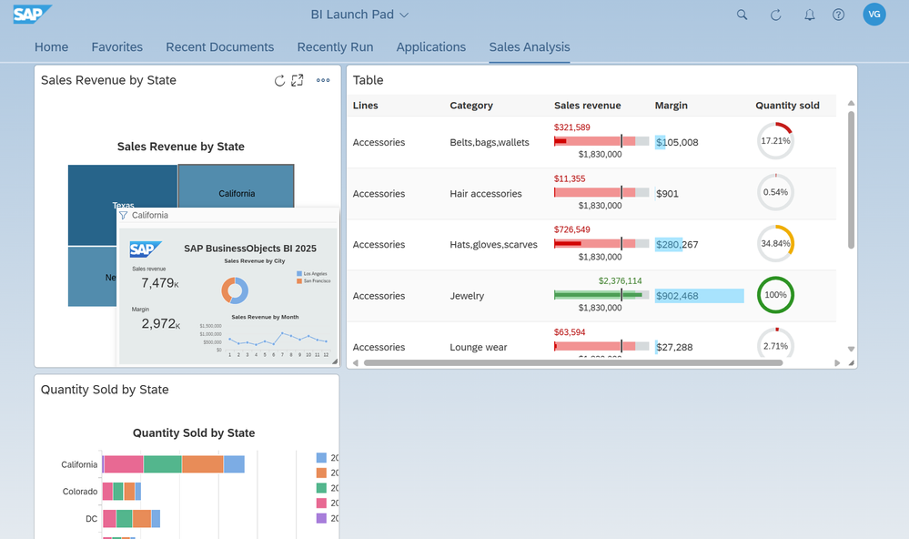909x539 pixels.
Task: Open the Recent Documents tab
Action: (x=219, y=46)
